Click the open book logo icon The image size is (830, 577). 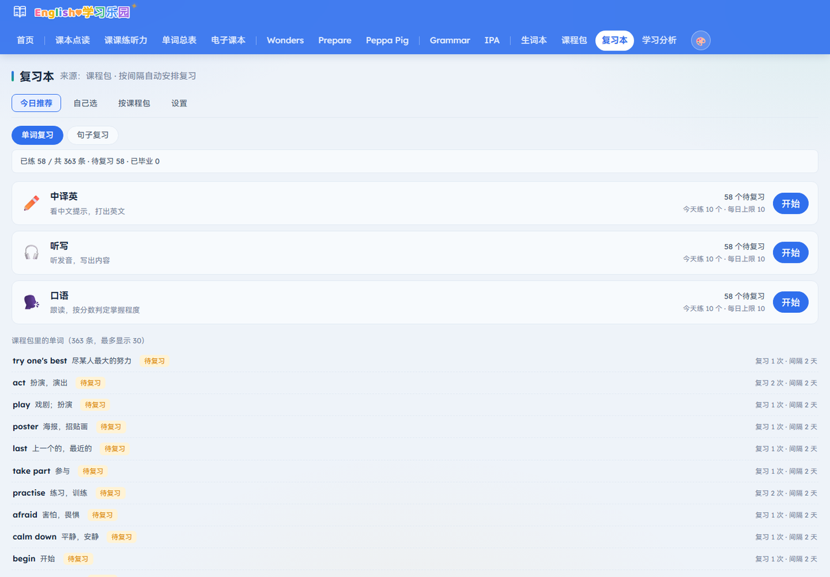click(20, 12)
